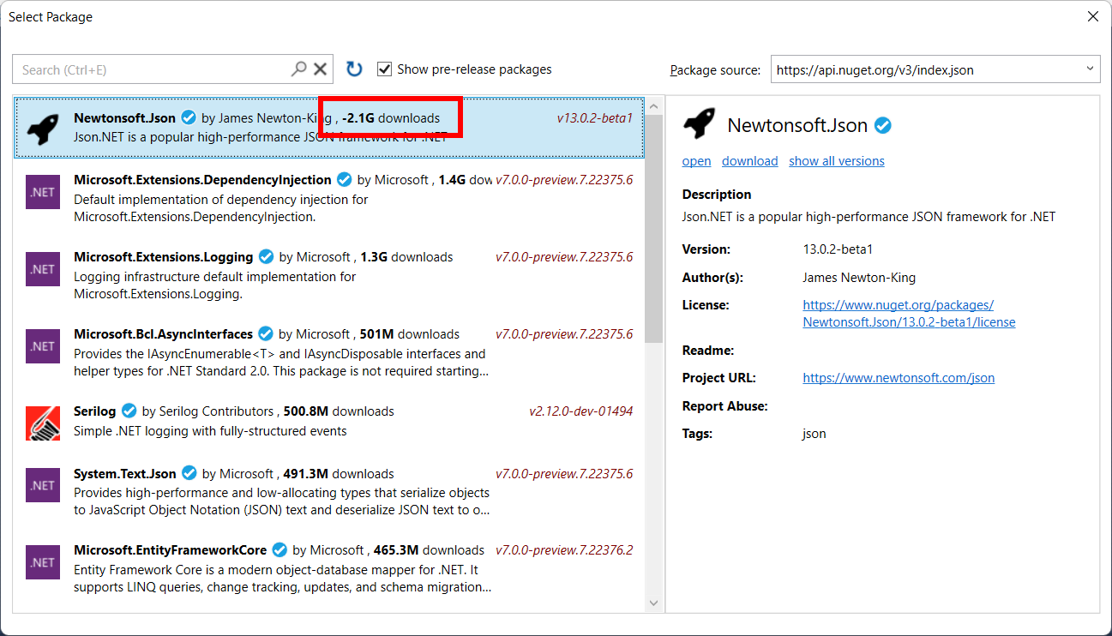The width and height of the screenshot is (1112, 636).
Task: Select the Serilog package name
Action: click(x=95, y=411)
